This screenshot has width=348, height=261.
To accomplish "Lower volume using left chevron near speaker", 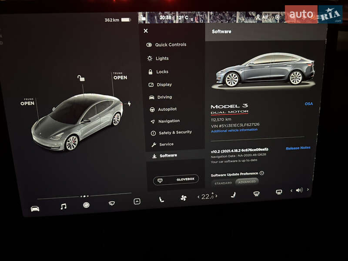I will click(291, 191).
